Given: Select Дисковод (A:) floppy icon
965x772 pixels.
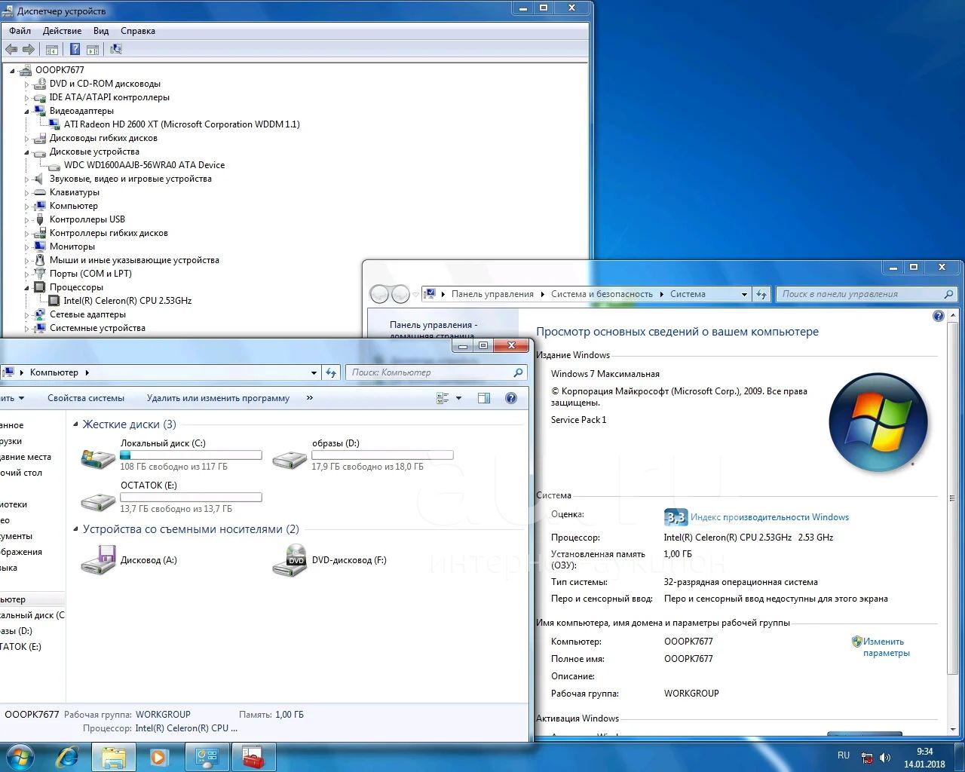Looking at the screenshot, I should (x=98, y=560).
